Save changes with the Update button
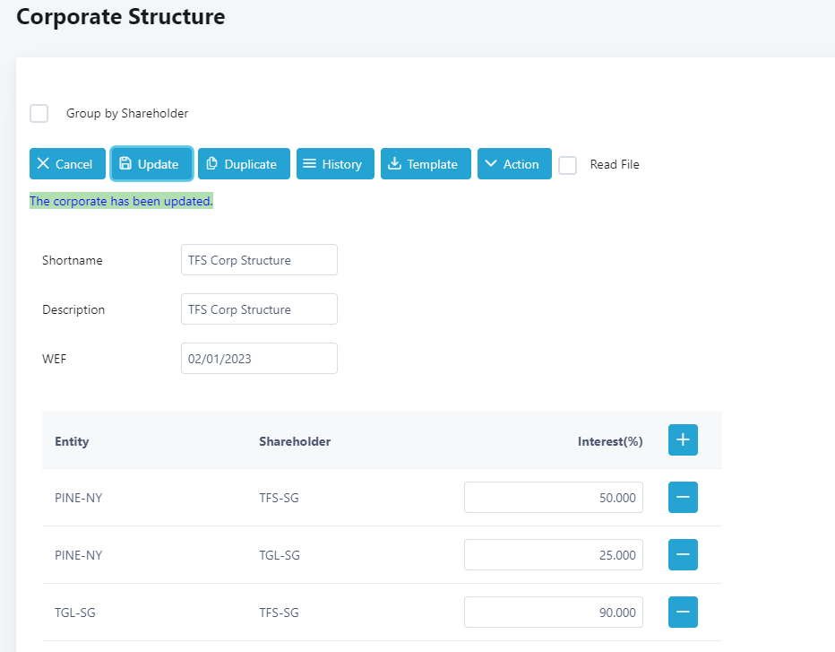The height and width of the screenshot is (652, 835). (151, 164)
